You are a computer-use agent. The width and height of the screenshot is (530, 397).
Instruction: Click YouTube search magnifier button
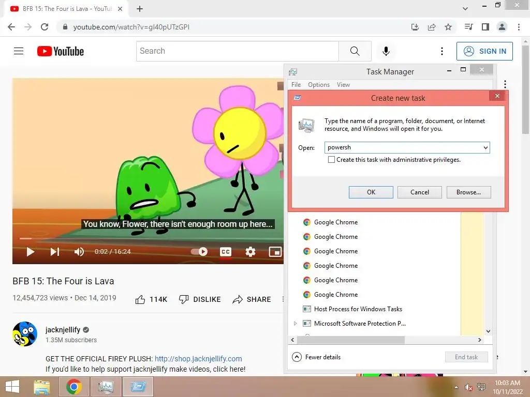coord(355,51)
